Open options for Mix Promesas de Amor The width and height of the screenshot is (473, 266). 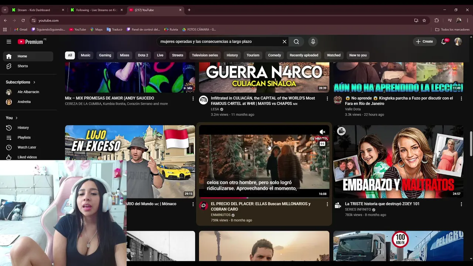click(x=193, y=99)
